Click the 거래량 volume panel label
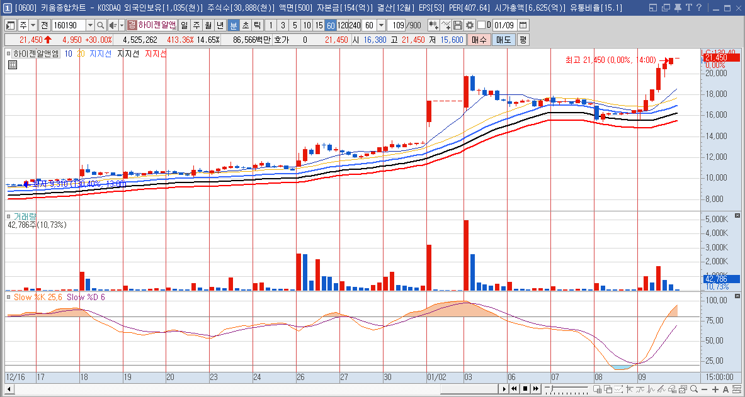The height and width of the screenshot is (397, 745). tap(25, 216)
